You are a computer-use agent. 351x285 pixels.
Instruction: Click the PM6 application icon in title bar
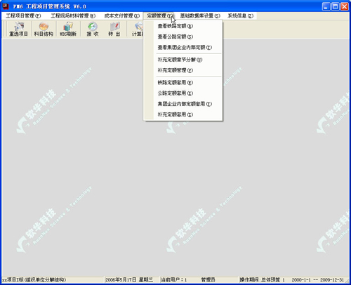(x=6, y=6)
